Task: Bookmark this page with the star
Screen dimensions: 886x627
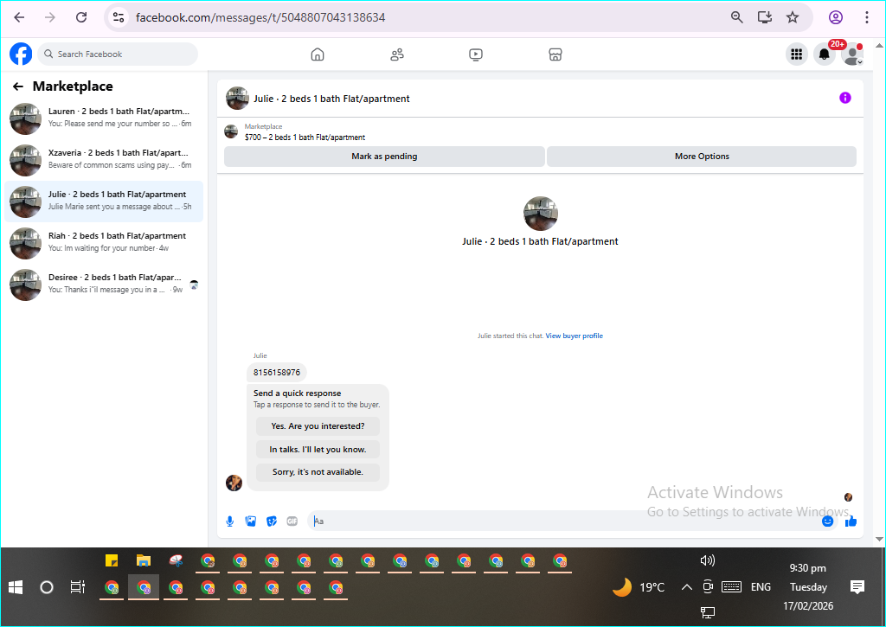Action: coord(793,17)
